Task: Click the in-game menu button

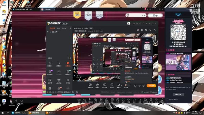Action: click(155, 15)
